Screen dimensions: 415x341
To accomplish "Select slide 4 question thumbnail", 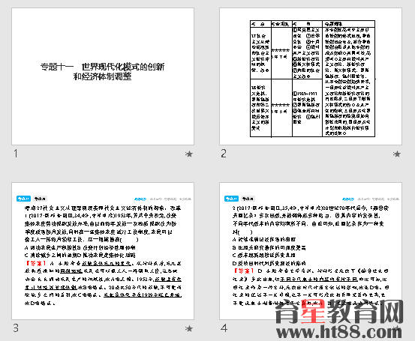I will pos(311,251).
